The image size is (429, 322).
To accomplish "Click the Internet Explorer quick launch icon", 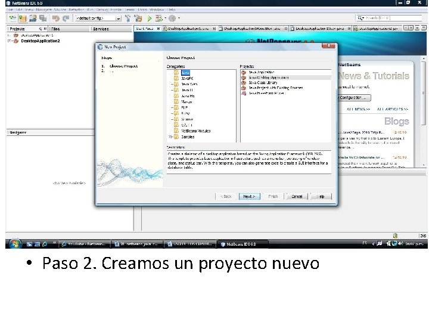I will pos(45,244).
